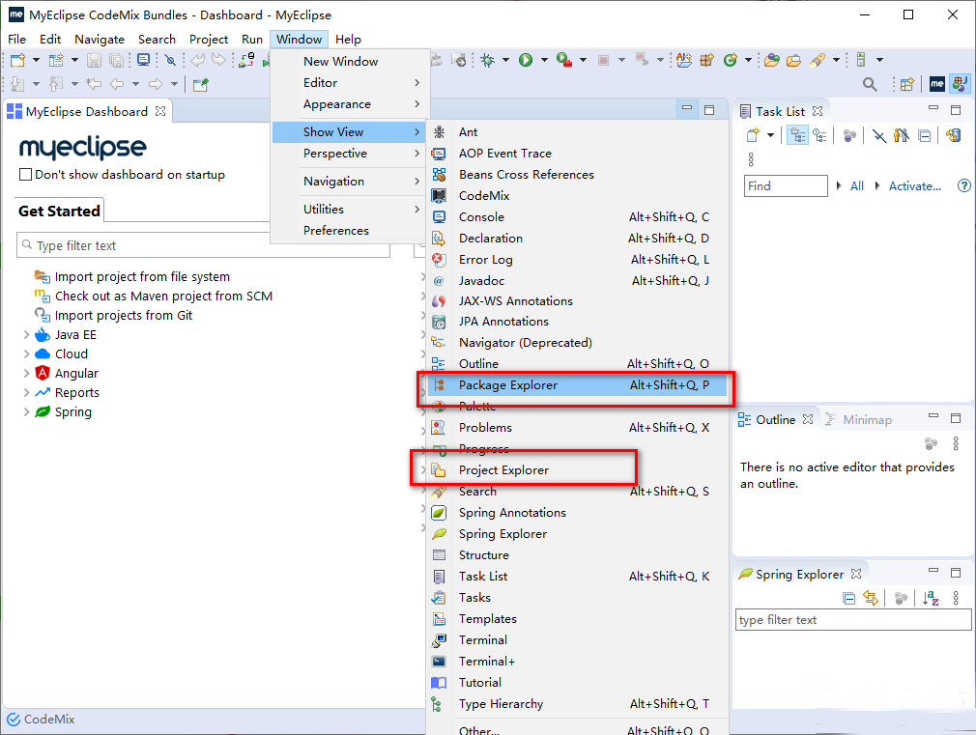Switch to the Minimap tab
This screenshot has height=735, width=976.
859,420
